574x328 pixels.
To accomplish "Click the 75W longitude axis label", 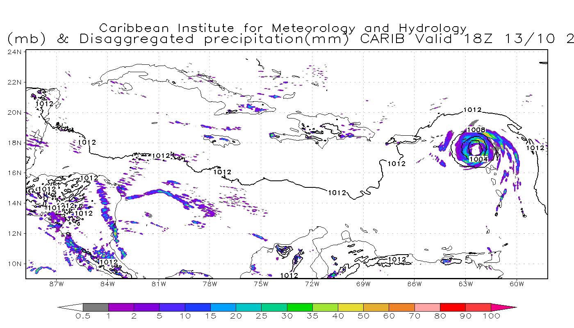I will click(x=261, y=284).
